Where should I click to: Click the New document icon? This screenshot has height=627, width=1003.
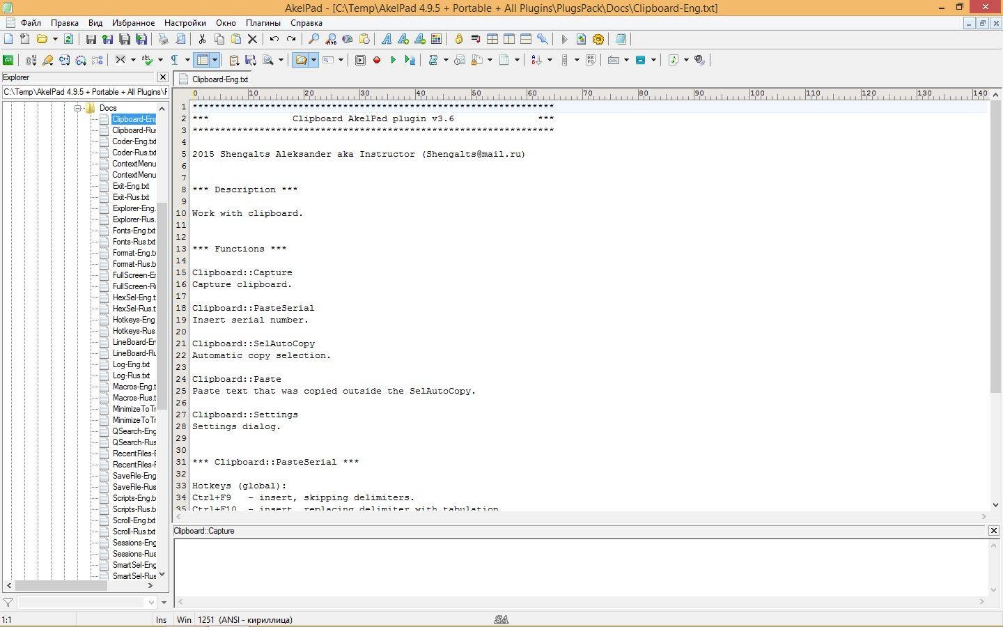point(8,39)
